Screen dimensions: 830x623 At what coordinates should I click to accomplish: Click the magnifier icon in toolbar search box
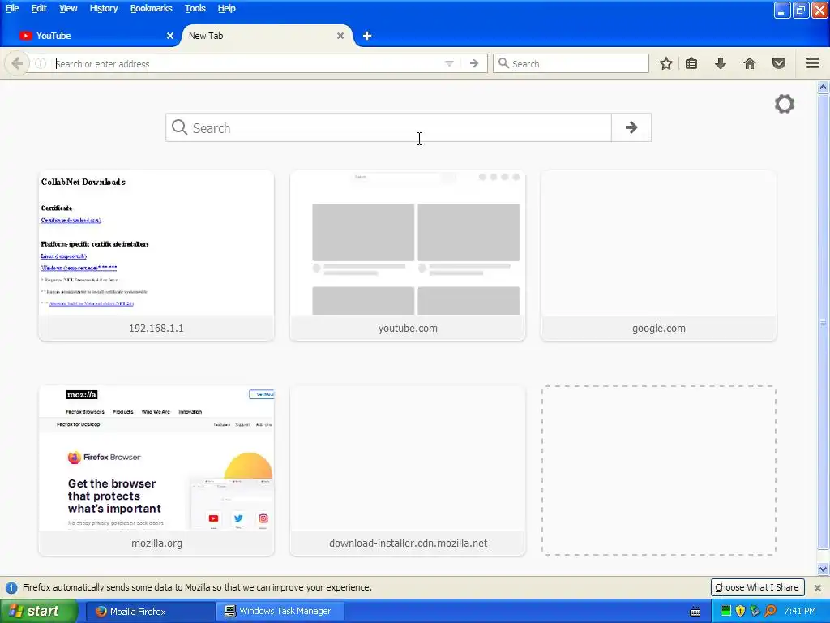coord(503,63)
